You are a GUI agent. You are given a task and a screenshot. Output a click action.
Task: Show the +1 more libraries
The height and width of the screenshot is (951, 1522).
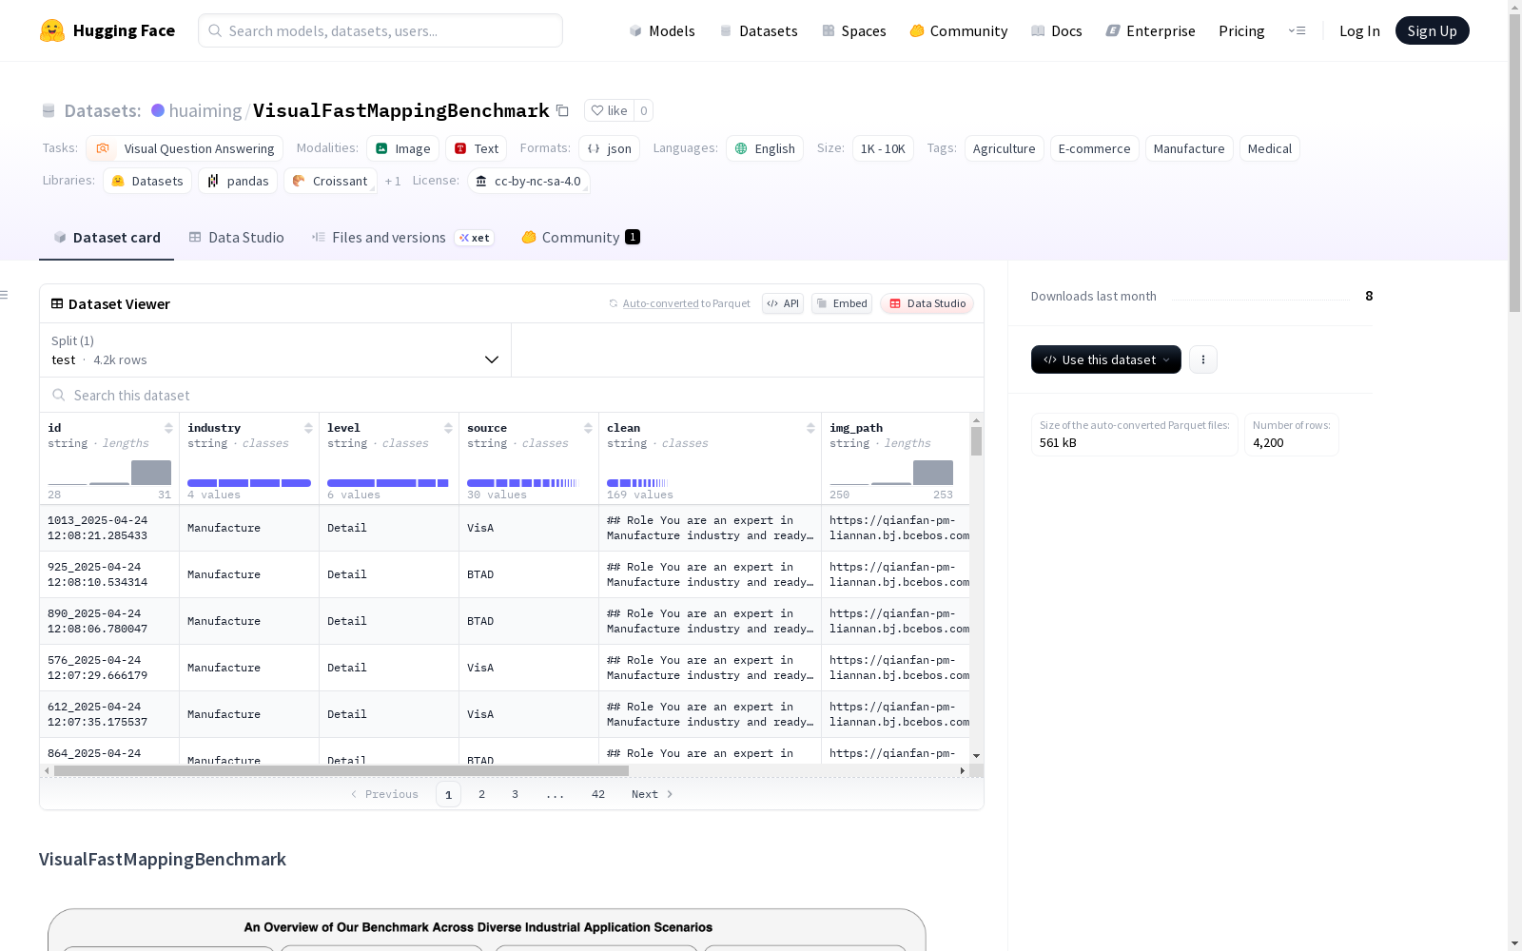393,181
